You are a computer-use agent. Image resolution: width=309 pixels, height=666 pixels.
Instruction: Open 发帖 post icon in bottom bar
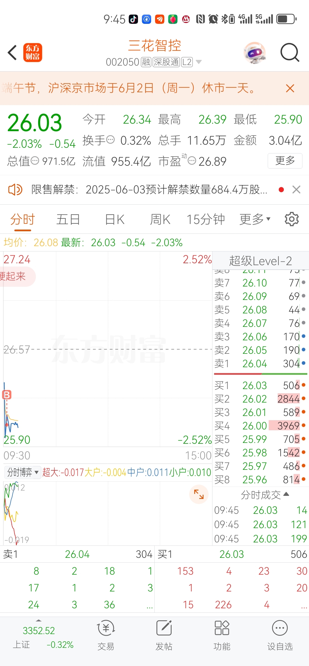pos(164,636)
